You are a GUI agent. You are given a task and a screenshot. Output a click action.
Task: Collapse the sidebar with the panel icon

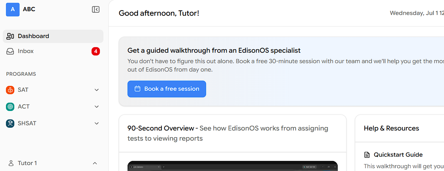[x=96, y=9]
